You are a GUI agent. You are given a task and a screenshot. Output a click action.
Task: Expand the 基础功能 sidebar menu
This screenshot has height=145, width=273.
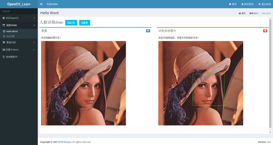19,42
